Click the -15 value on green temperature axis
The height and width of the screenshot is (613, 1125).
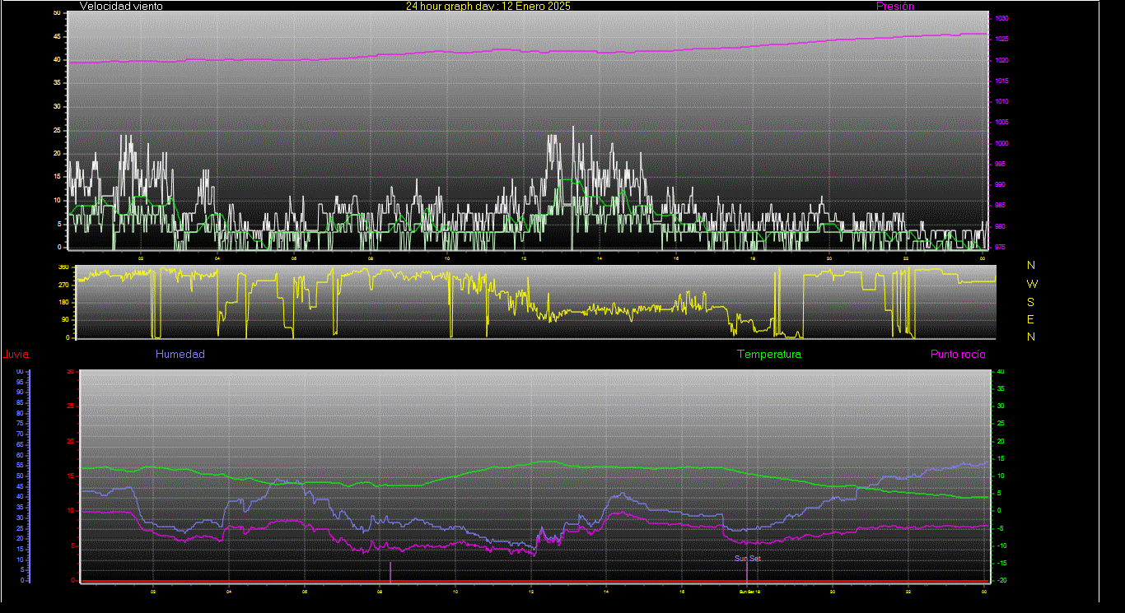point(1001,564)
